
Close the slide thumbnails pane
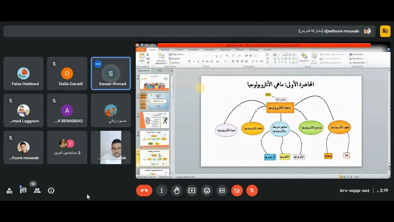(172, 71)
